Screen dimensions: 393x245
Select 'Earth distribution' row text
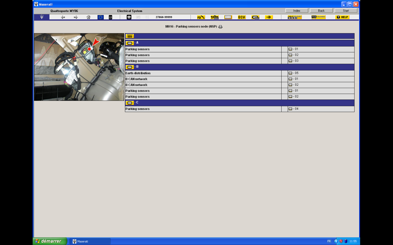pos(138,73)
